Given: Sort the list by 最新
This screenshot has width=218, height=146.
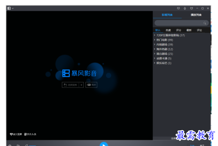Looking at the screenshot, I should click(x=189, y=30).
